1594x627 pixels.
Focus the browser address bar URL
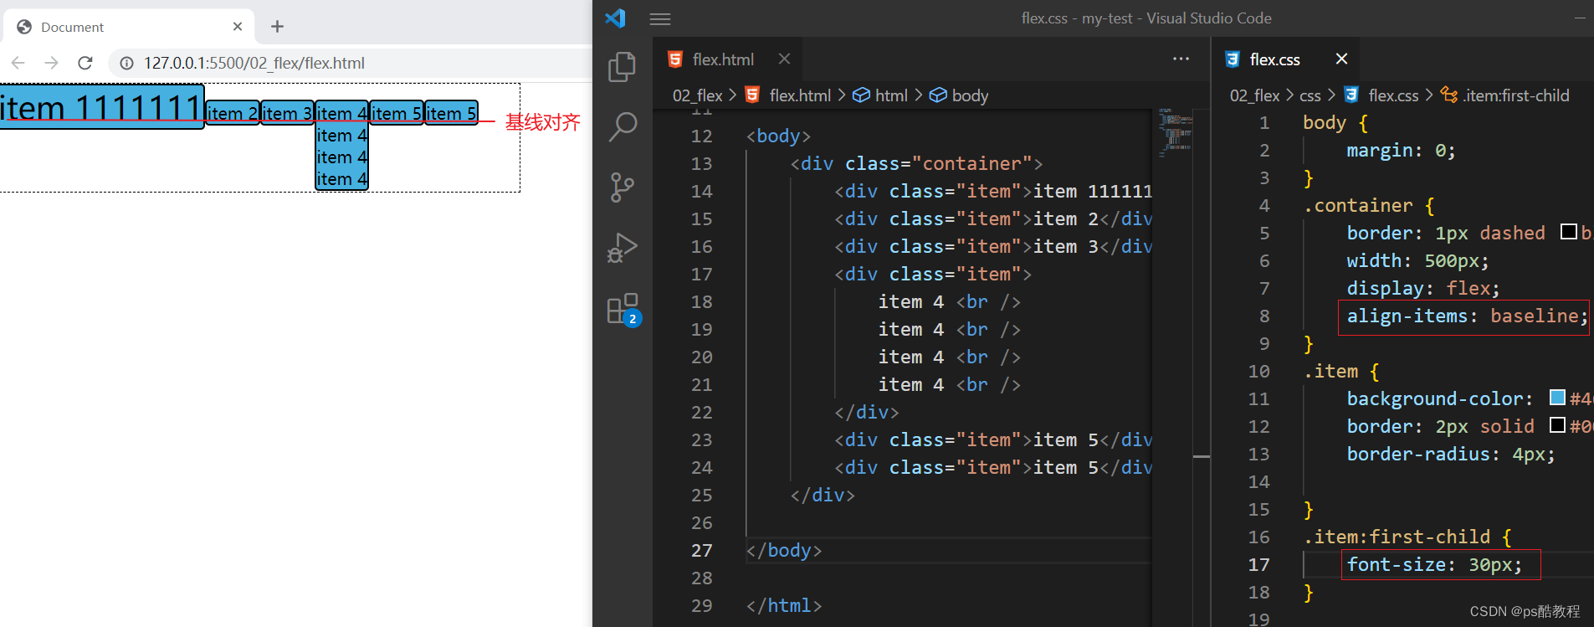coord(254,63)
